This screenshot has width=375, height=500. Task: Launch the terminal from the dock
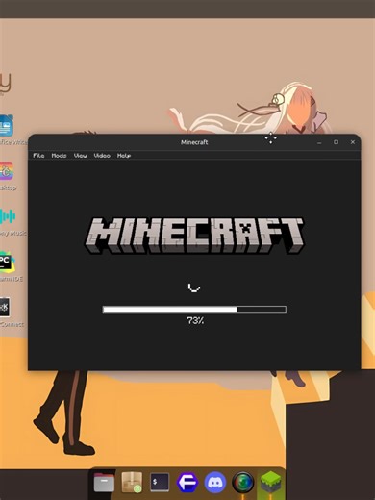coord(160,482)
